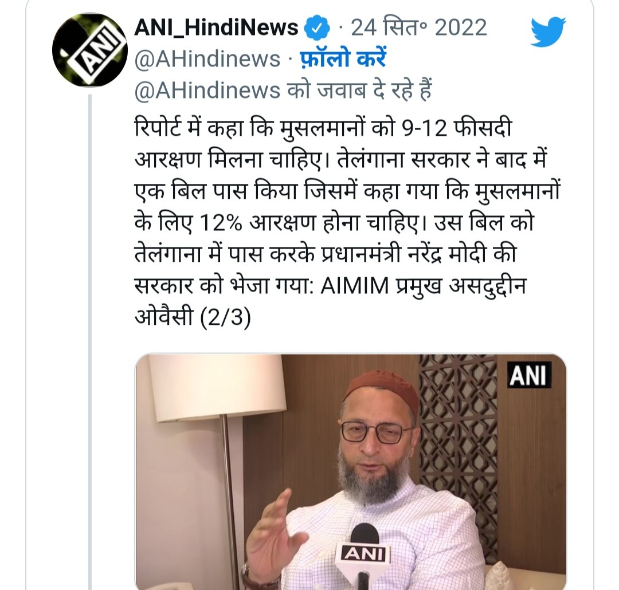Open the tweet's embedded image
The width and height of the screenshot is (619, 590).
351,471
